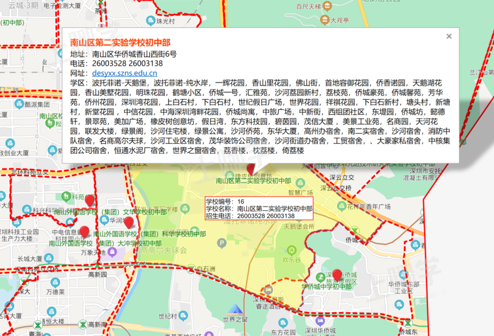
Task: Click the 科兴科学园 building icon
Action: point(26,210)
